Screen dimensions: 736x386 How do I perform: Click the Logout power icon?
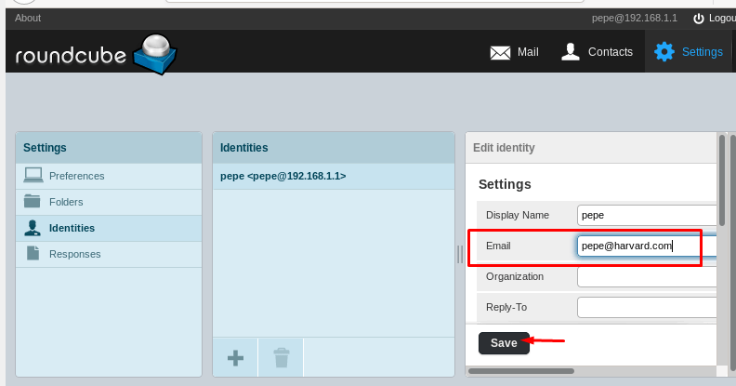click(699, 18)
